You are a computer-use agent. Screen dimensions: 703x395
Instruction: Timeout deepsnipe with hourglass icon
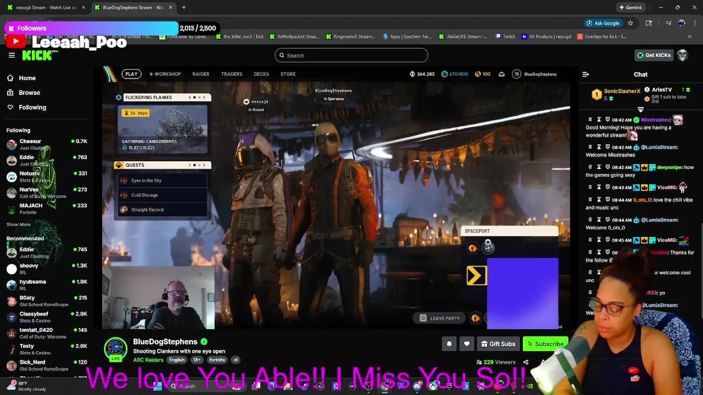(x=599, y=167)
